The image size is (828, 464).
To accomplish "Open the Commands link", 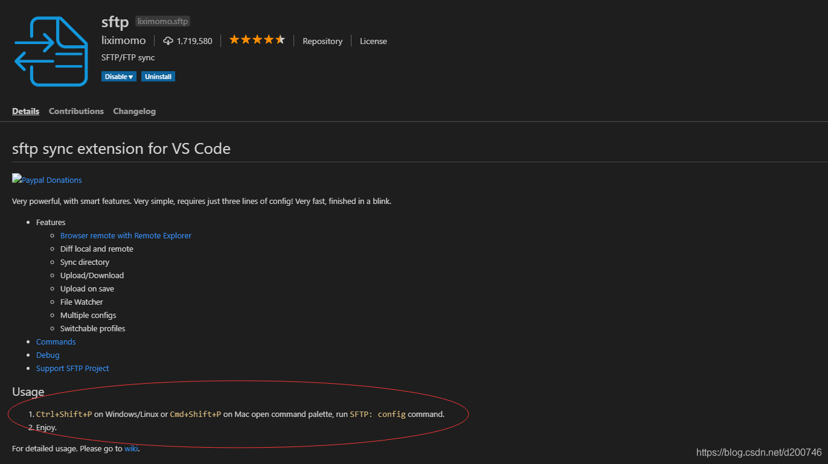I will pos(56,342).
